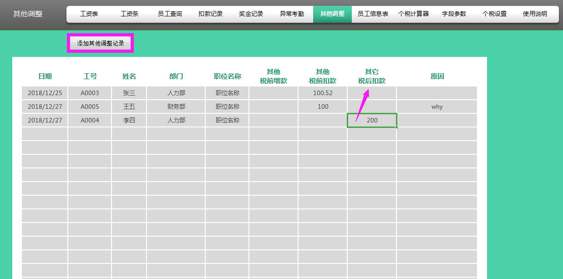
Task: Open the 扣款记录 tab
Action: [x=210, y=14]
